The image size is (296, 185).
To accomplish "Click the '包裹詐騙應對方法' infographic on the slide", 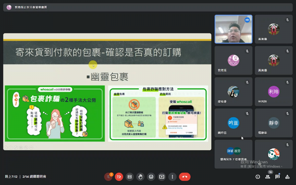I will 158,114.
